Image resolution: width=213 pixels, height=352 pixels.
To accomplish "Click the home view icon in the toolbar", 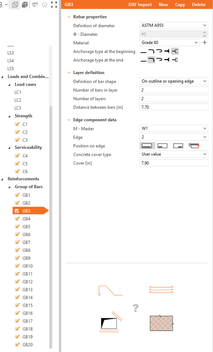I will [44, 5].
